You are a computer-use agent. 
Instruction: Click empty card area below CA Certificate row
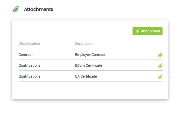[90, 90]
